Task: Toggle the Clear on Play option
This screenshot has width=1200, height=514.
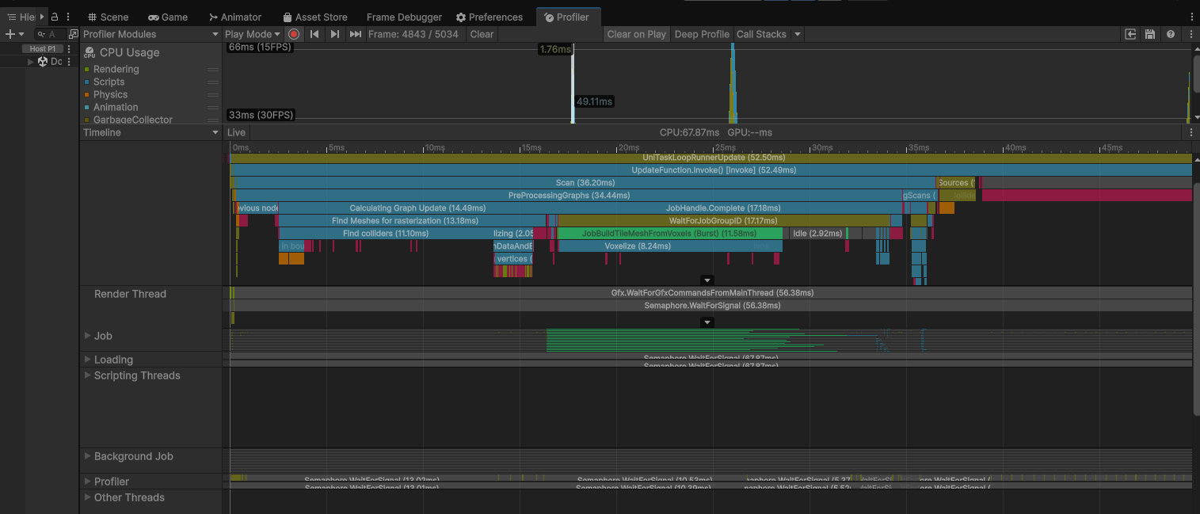Action: (636, 34)
